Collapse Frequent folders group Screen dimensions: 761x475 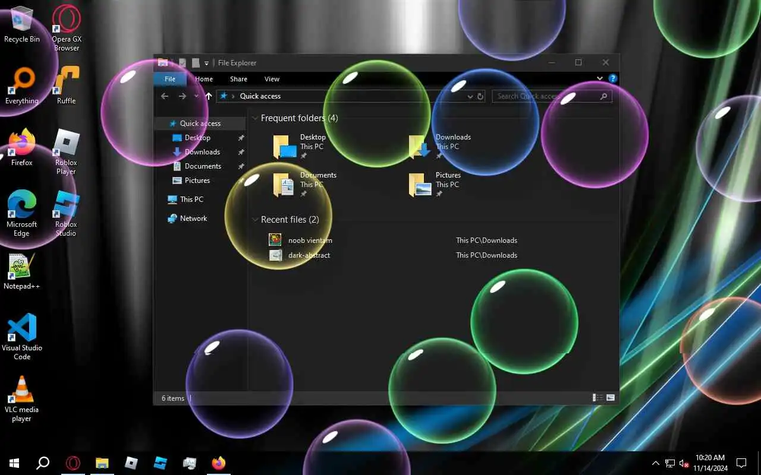(255, 118)
